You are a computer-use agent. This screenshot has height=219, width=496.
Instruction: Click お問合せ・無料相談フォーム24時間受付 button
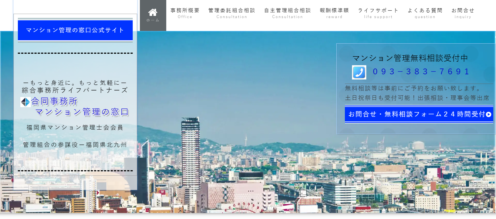tap(419, 114)
